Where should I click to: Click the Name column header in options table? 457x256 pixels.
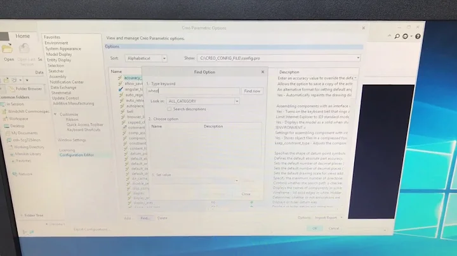tap(116, 71)
